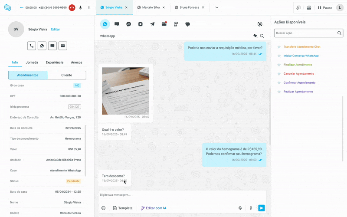Pin the Whatsapp conversation
The height and width of the screenshot is (217, 347).
click(x=255, y=36)
